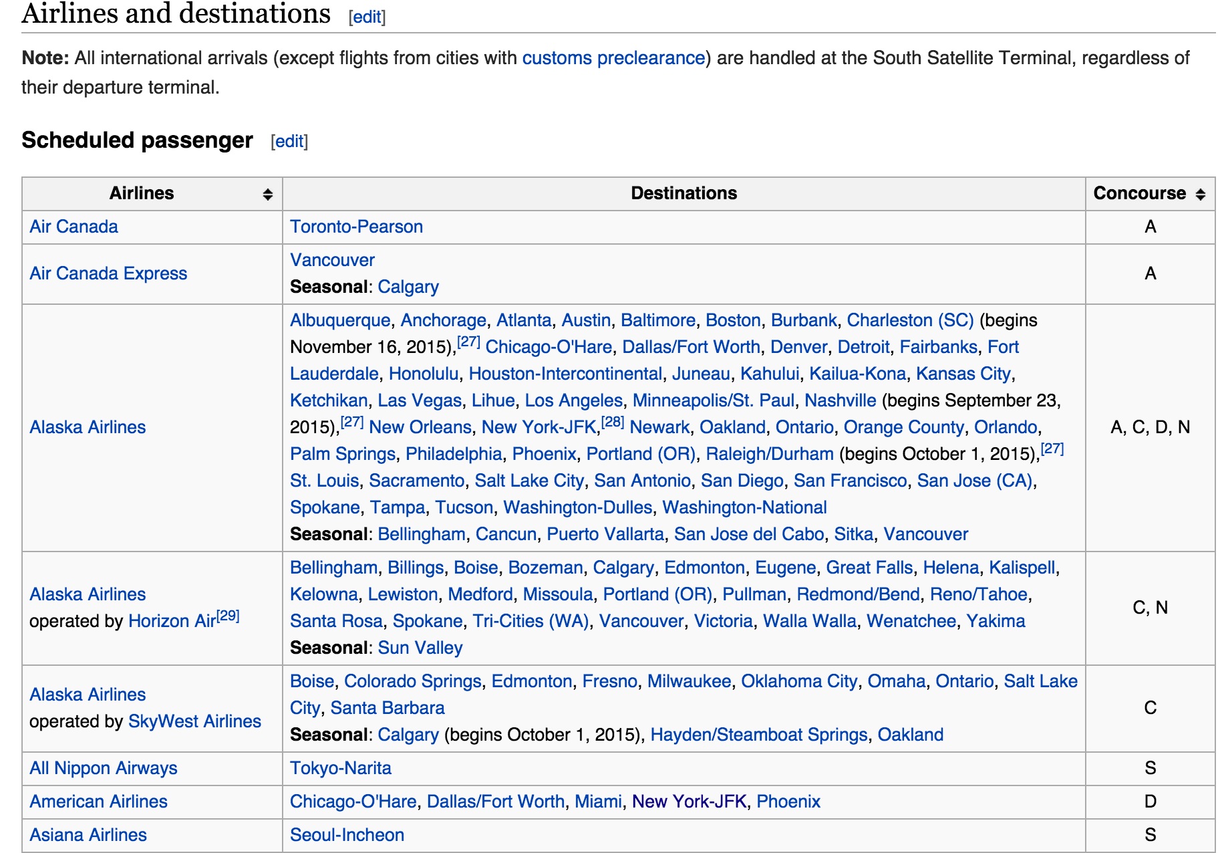
Task: Open Seoul-Incheon destination link
Action: click(347, 835)
